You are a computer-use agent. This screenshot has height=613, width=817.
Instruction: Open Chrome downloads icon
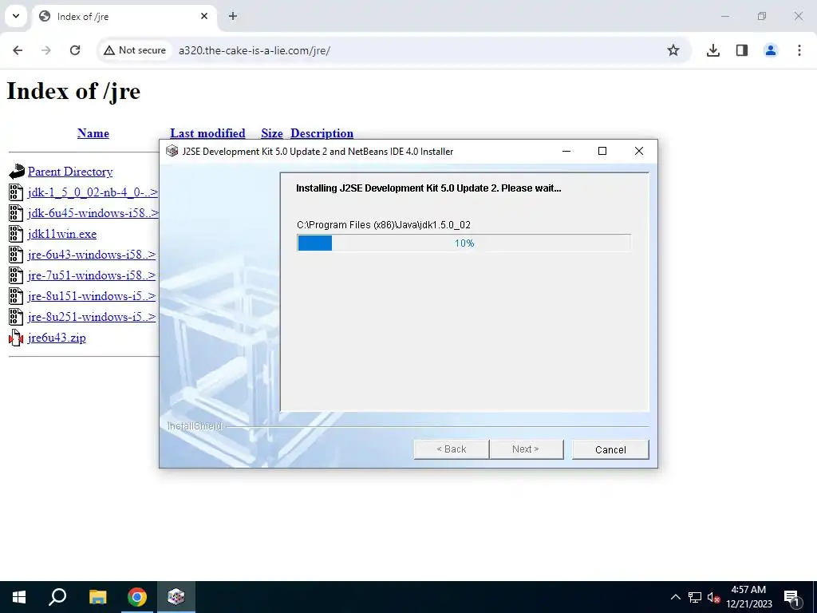coord(713,50)
